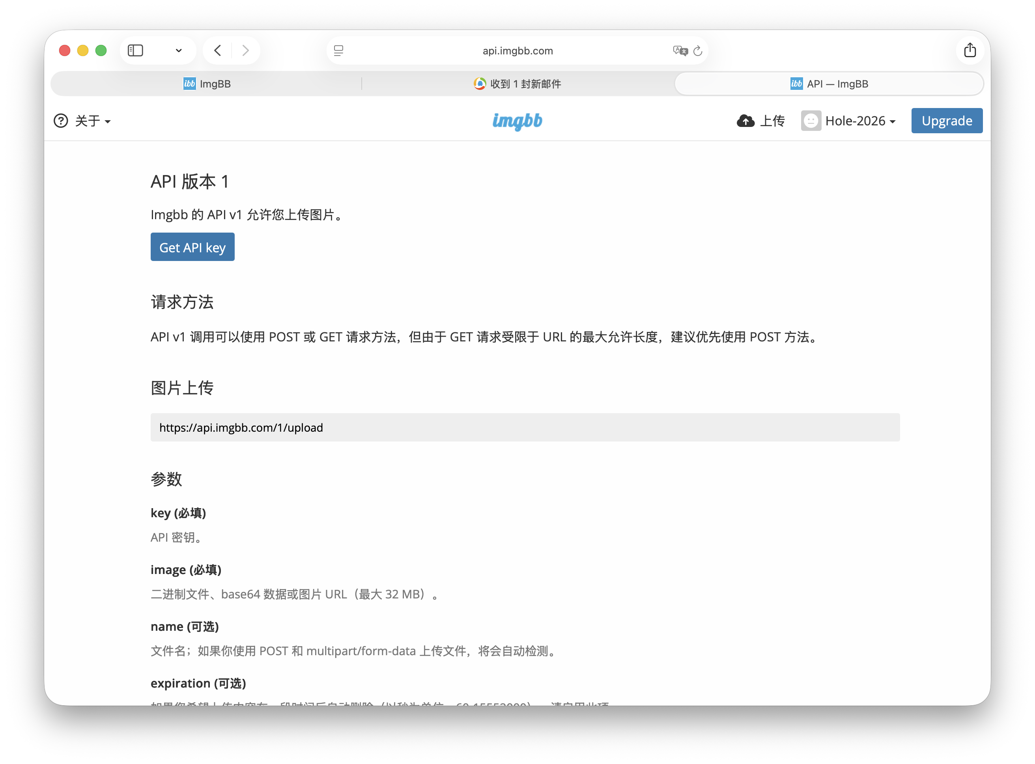Click the help question mark icon beside 关于

[x=61, y=121]
